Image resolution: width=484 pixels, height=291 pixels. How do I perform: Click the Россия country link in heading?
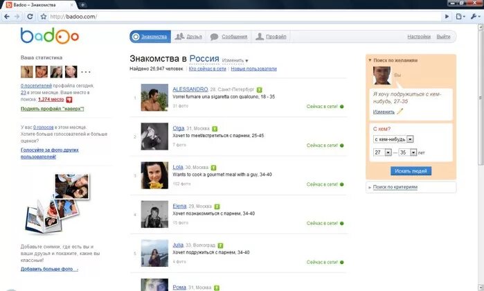(204, 58)
